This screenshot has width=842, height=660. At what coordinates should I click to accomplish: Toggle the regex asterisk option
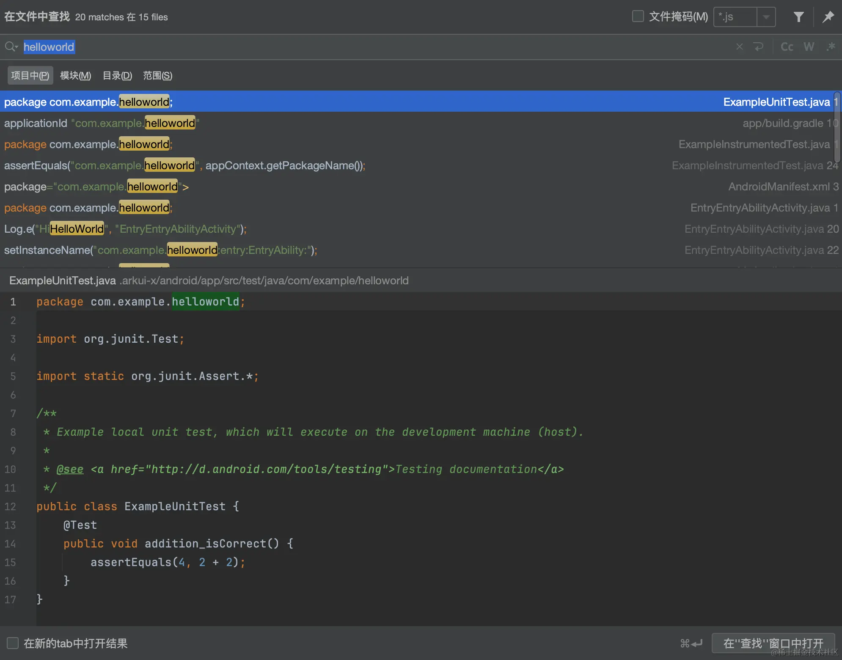[x=831, y=47]
